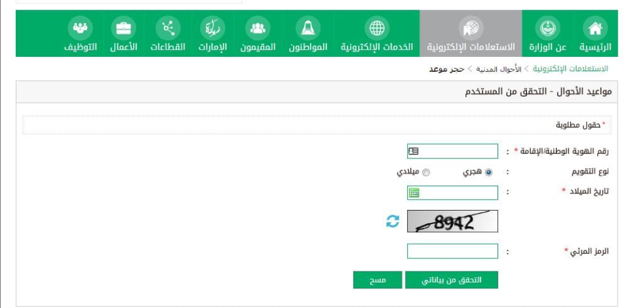The height and width of the screenshot is (308, 626).
Task: Open the الأعمال briefcase icon
Action: pyautogui.click(x=123, y=28)
